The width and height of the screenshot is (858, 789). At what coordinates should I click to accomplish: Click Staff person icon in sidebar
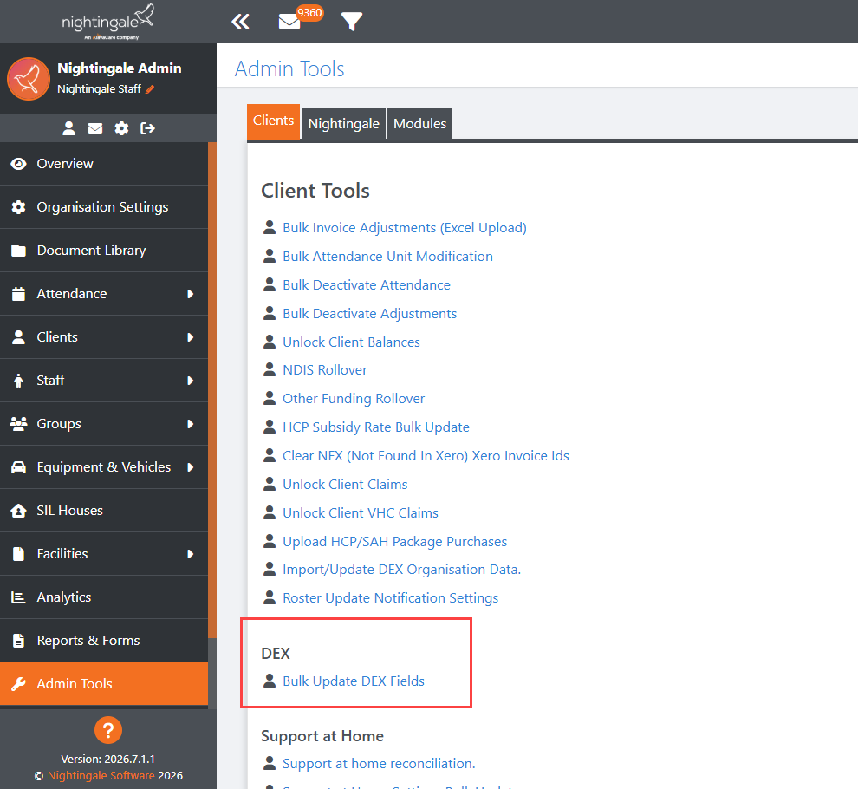[18, 381]
